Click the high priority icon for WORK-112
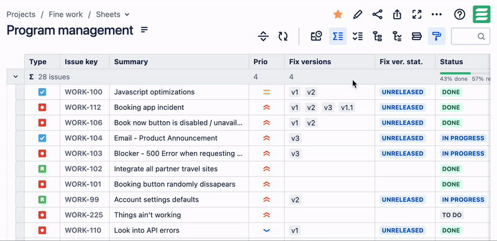497x241 pixels. point(267,107)
